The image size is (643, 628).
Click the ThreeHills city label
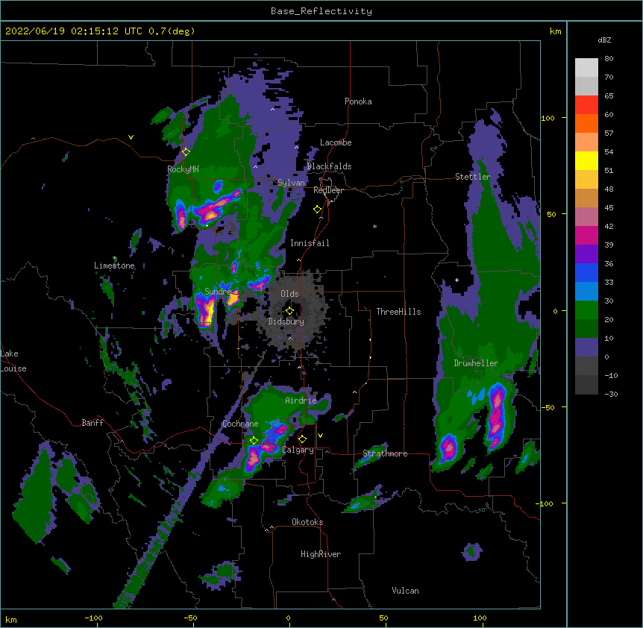[x=398, y=312]
